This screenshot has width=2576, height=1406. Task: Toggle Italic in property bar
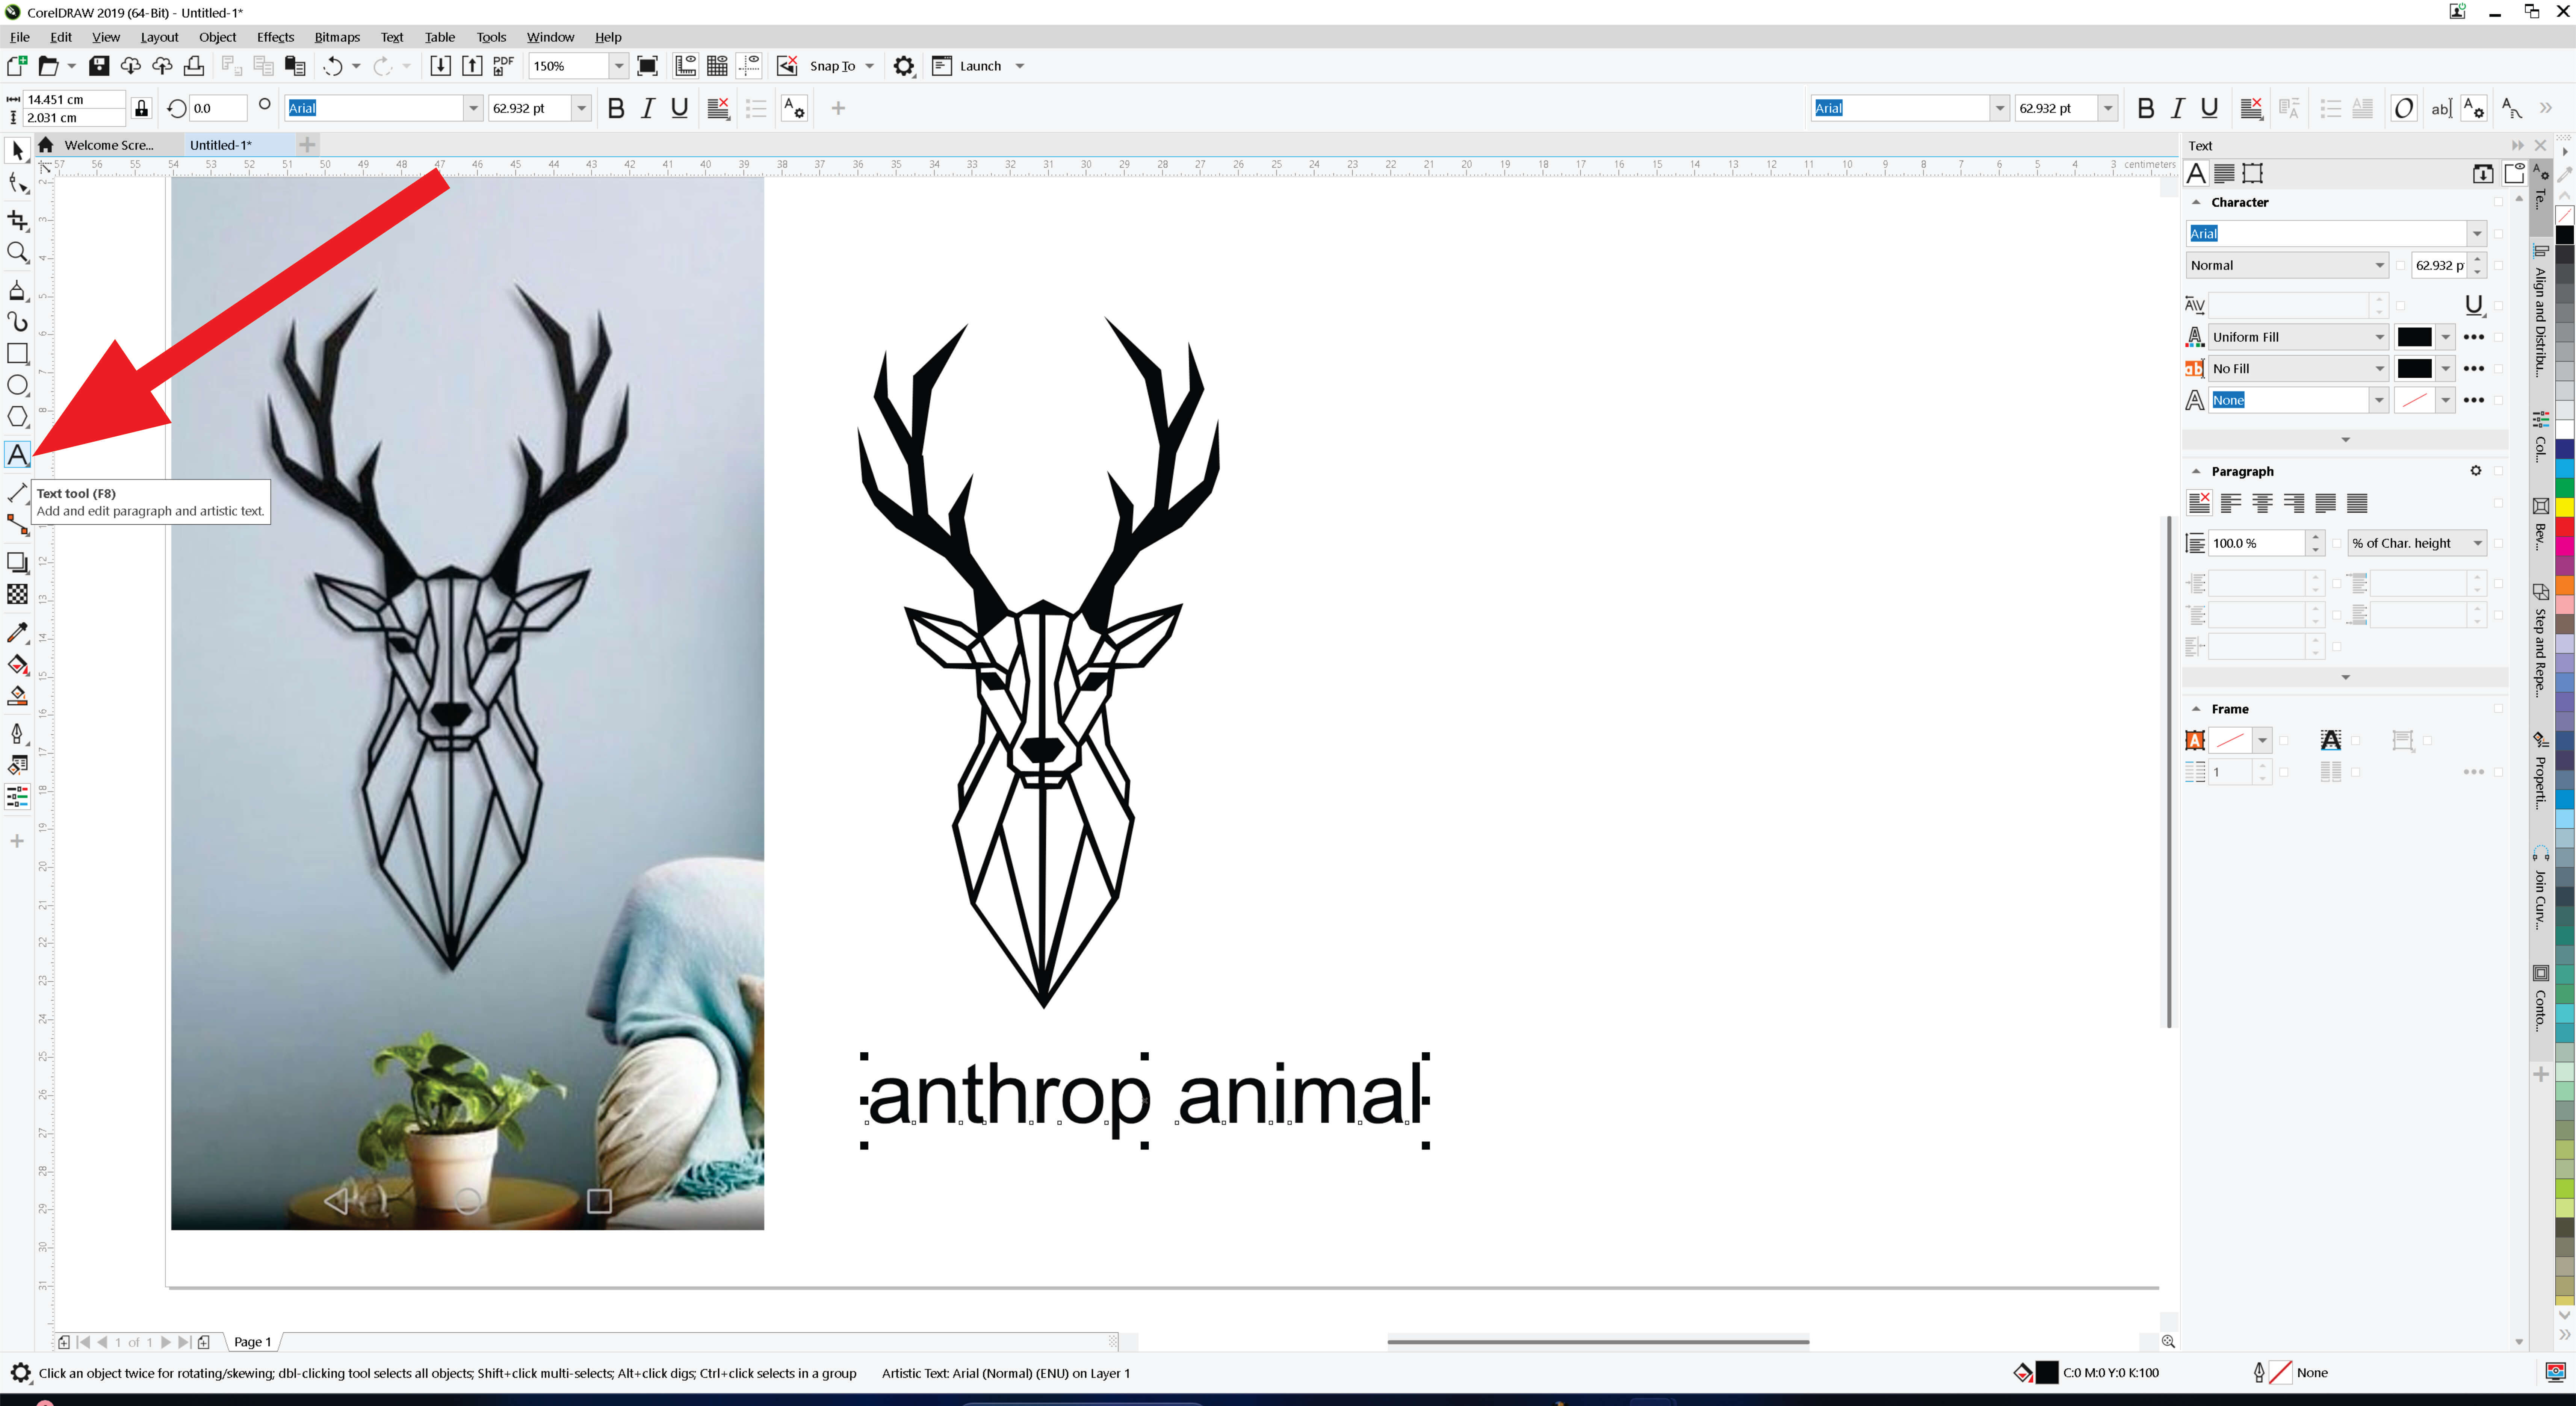pyautogui.click(x=648, y=108)
